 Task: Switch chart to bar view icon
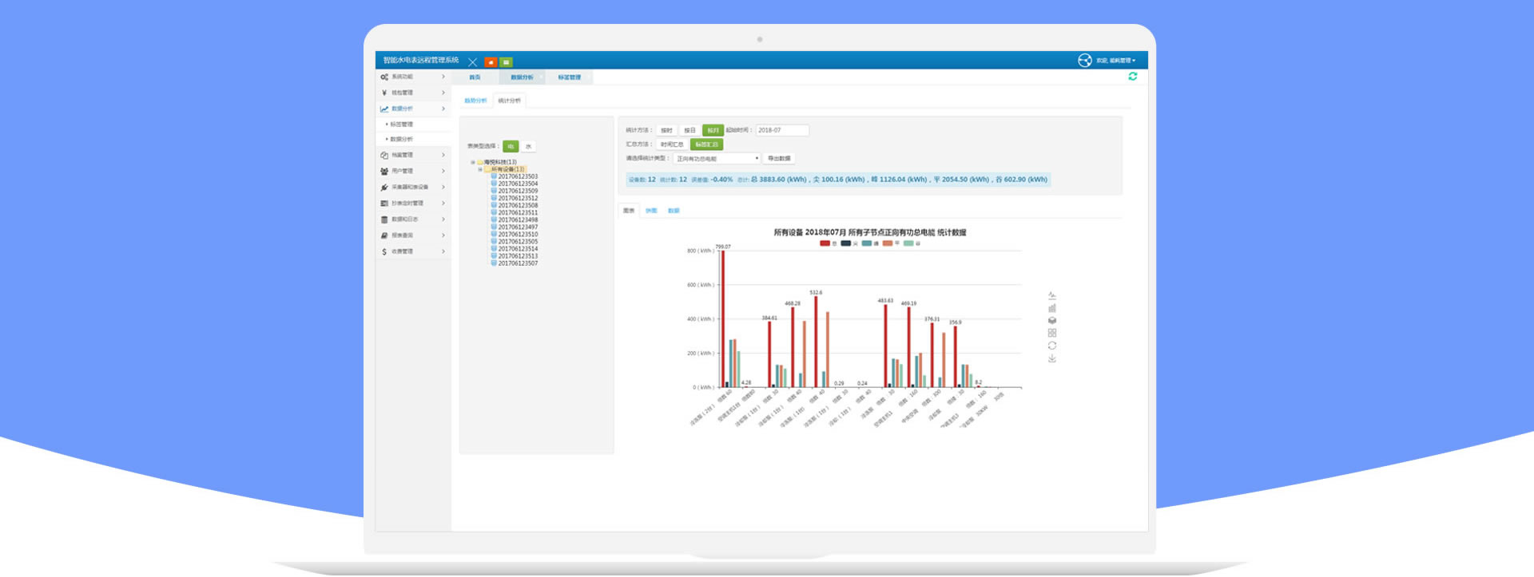(1051, 308)
